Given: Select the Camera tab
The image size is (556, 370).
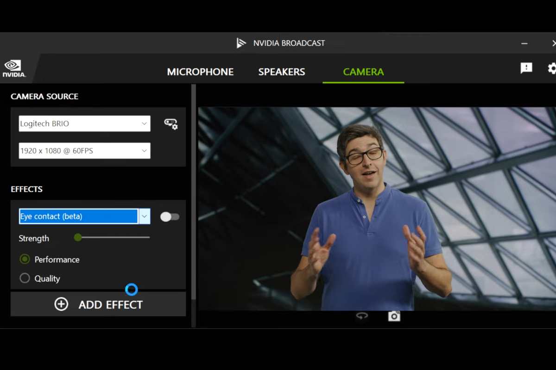Looking at the screenshot, I should [x=363, y=72].
